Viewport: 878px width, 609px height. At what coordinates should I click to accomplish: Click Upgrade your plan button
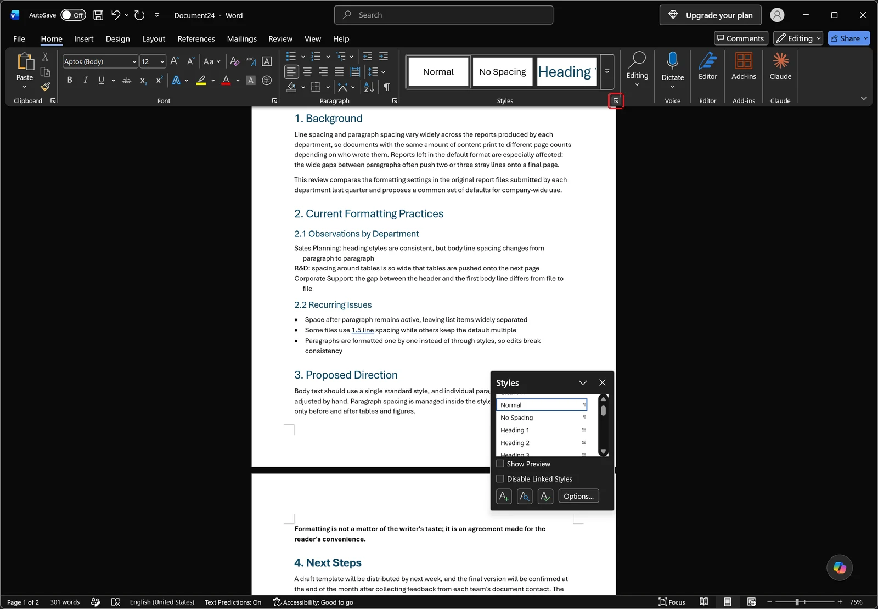pyautogui.click(x=711, y=15)
